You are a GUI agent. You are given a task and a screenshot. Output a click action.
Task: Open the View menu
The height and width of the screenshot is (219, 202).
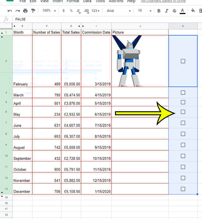[44, 1]
